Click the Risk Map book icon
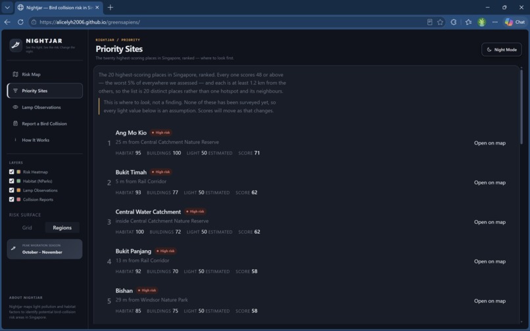 point(15,74)
